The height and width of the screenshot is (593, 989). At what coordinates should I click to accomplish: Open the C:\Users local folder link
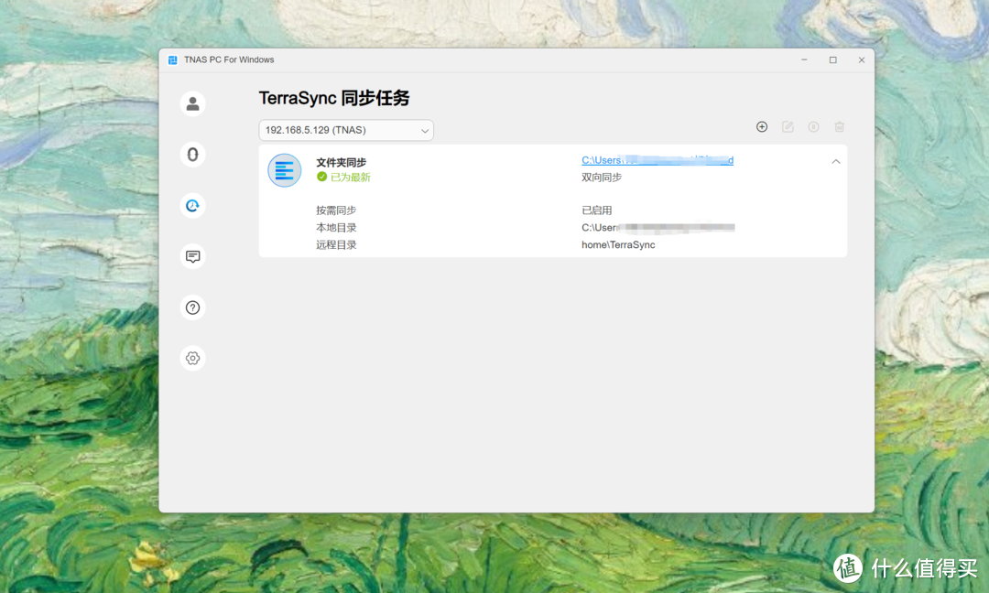coord(657,160)
